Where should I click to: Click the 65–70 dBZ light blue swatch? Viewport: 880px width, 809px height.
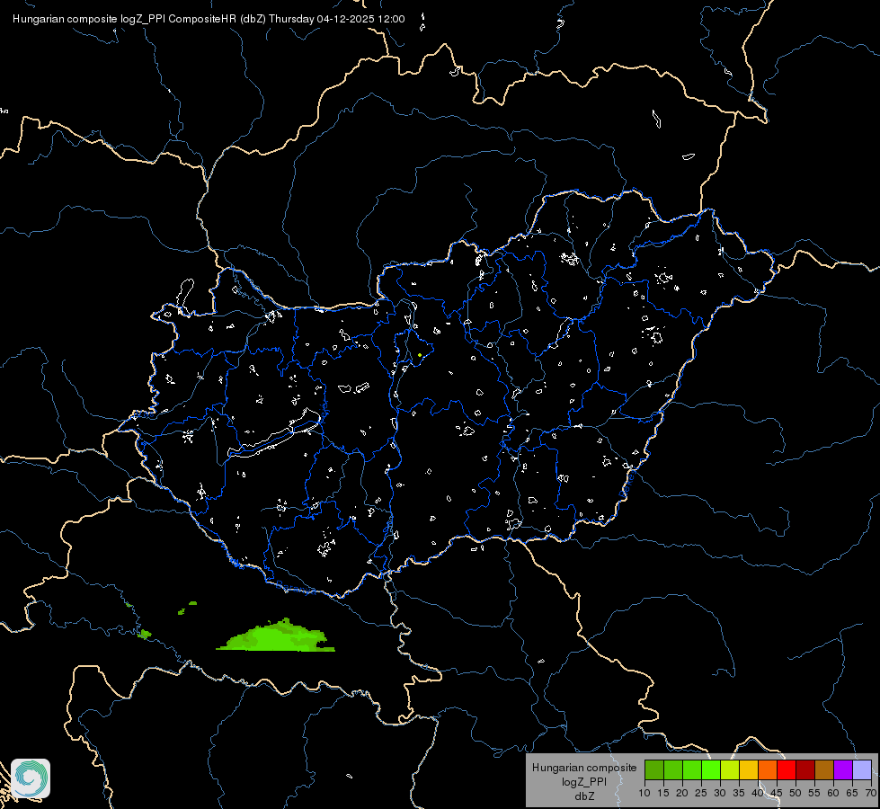[x=862, y=769]
